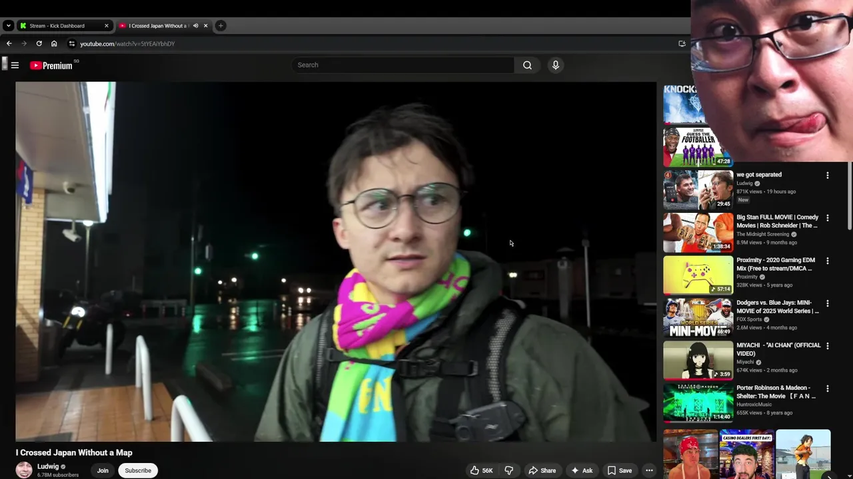853x479 pixels.
Task: Go back with the browser back arrow
Action: 9,44
